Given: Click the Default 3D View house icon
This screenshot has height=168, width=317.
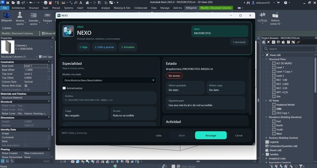Looking at the screenshot, I should (87, 3).
